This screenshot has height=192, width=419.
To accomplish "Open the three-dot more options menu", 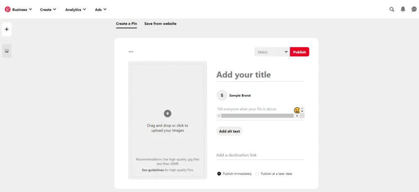I will click(x=131, y=52).
